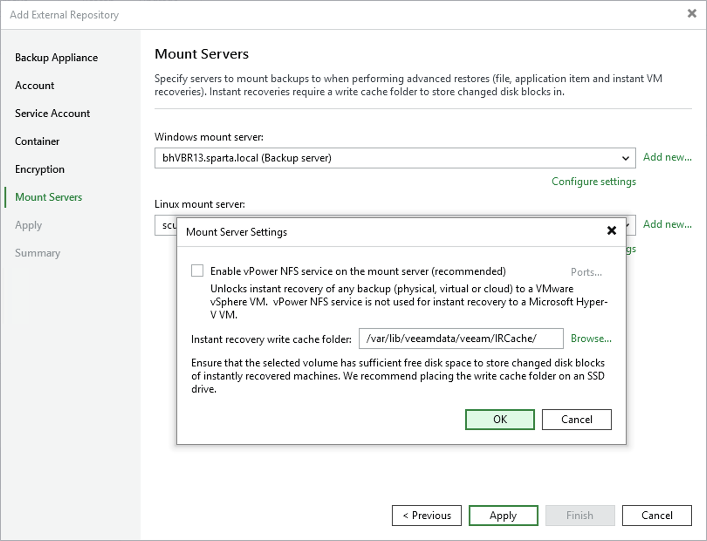Screen dimensions: 707x541
Task: Close the Add External Repository wizard
Action: coord(692,14)
